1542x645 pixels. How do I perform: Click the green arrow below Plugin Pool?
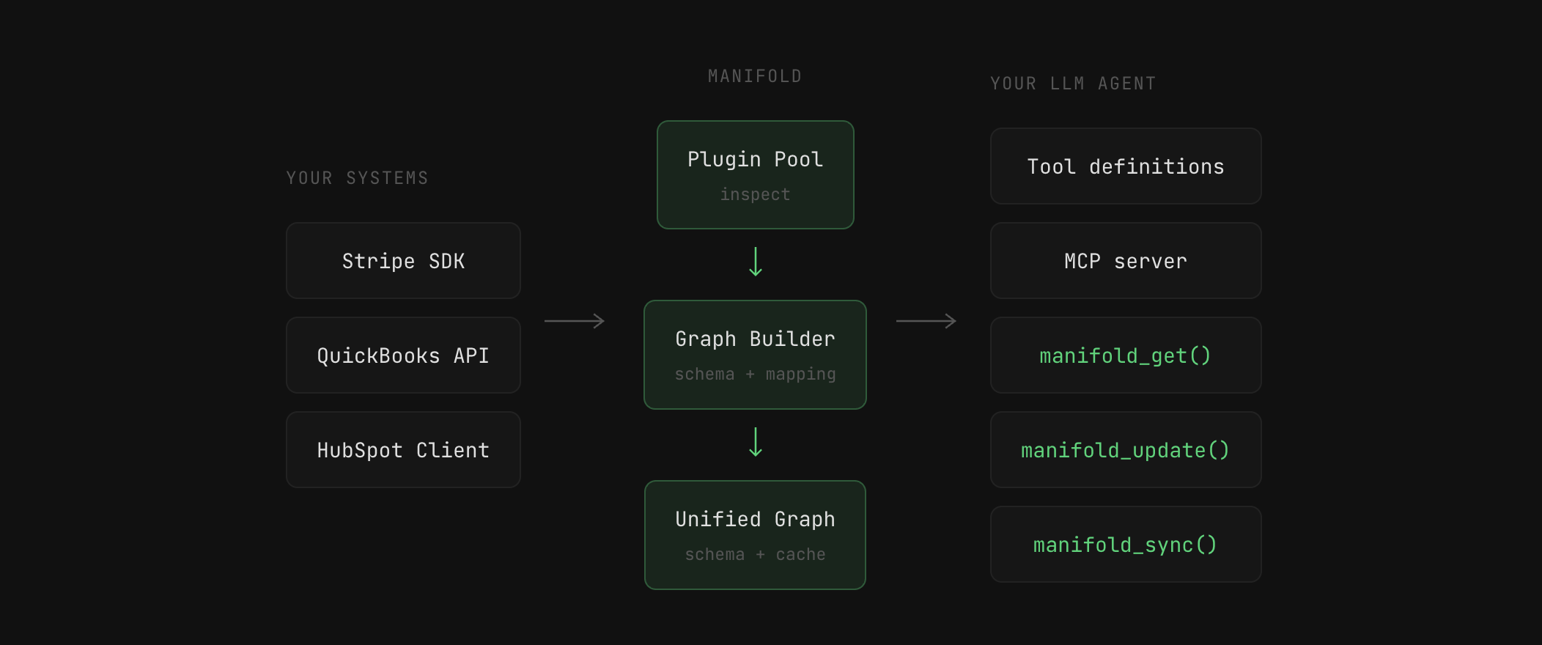pyautogui.click(x=756, y=262)
